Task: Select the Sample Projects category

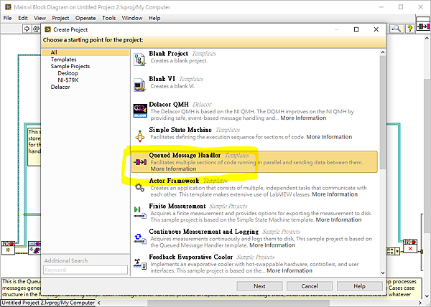Action: point(70,66)
